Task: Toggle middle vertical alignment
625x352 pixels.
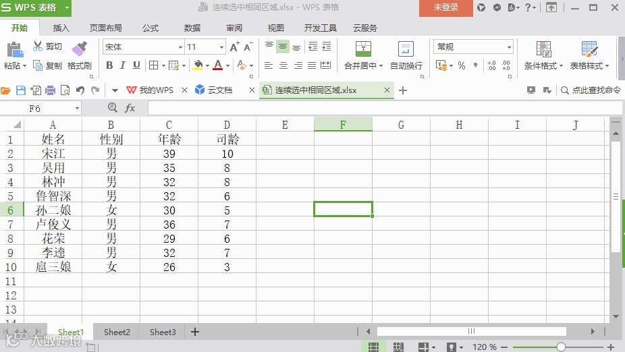Action: (283, 47)
